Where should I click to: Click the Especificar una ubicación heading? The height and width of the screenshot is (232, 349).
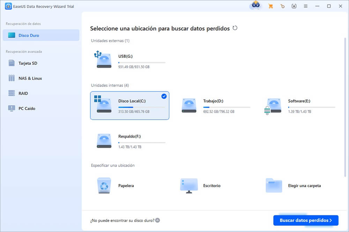pyautogui.click(x=113, y=166)
